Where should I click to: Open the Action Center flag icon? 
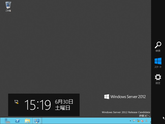(134, 121)
